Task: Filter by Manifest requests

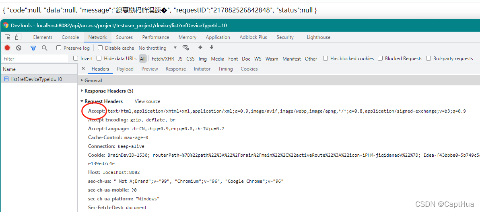Action: click(292, 59)
